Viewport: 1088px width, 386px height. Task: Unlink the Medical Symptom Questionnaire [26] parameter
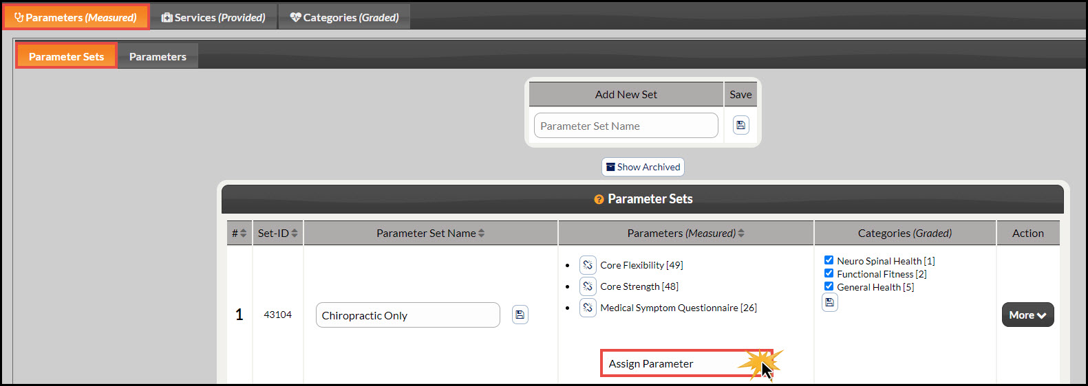(x=588, y=308)
